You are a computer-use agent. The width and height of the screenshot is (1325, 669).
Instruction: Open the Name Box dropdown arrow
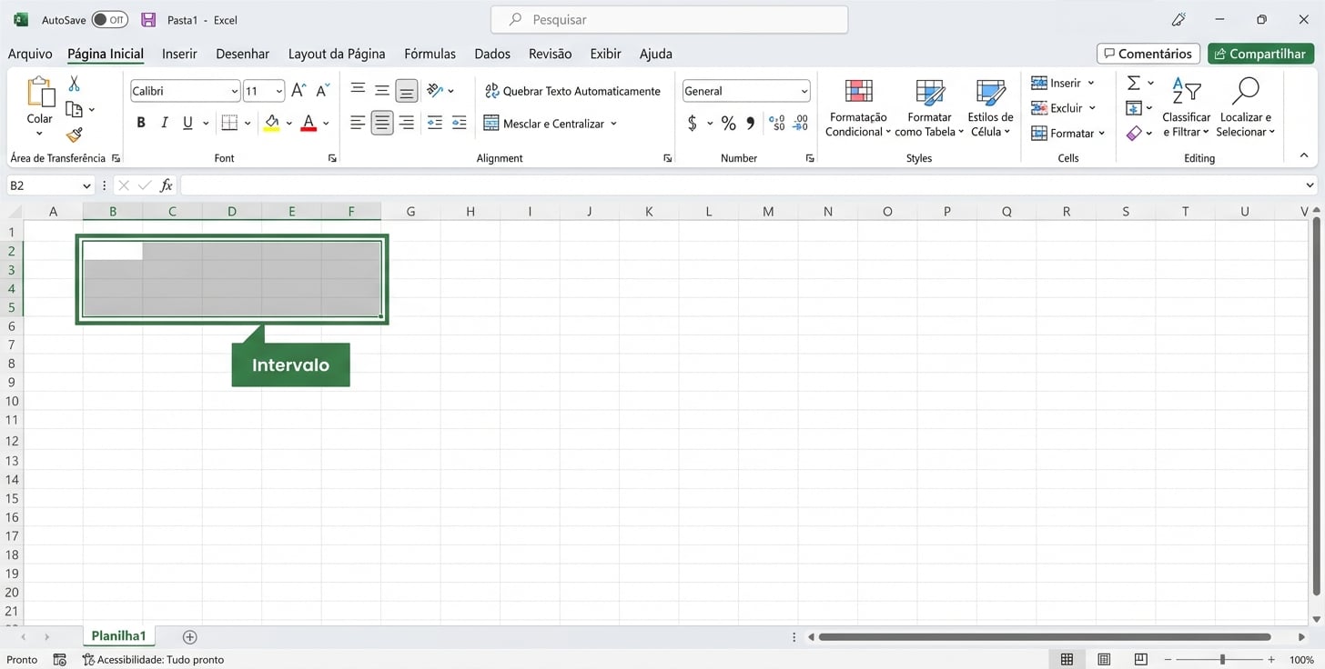tap(87, 185)
